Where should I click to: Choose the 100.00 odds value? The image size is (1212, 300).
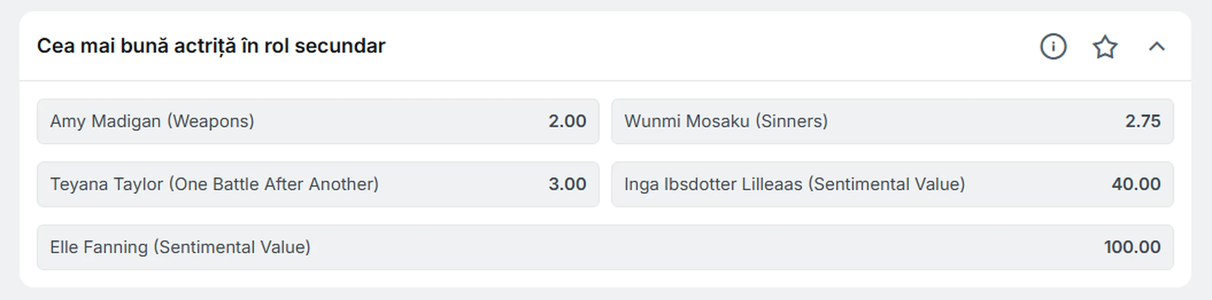coord(1132,247)
